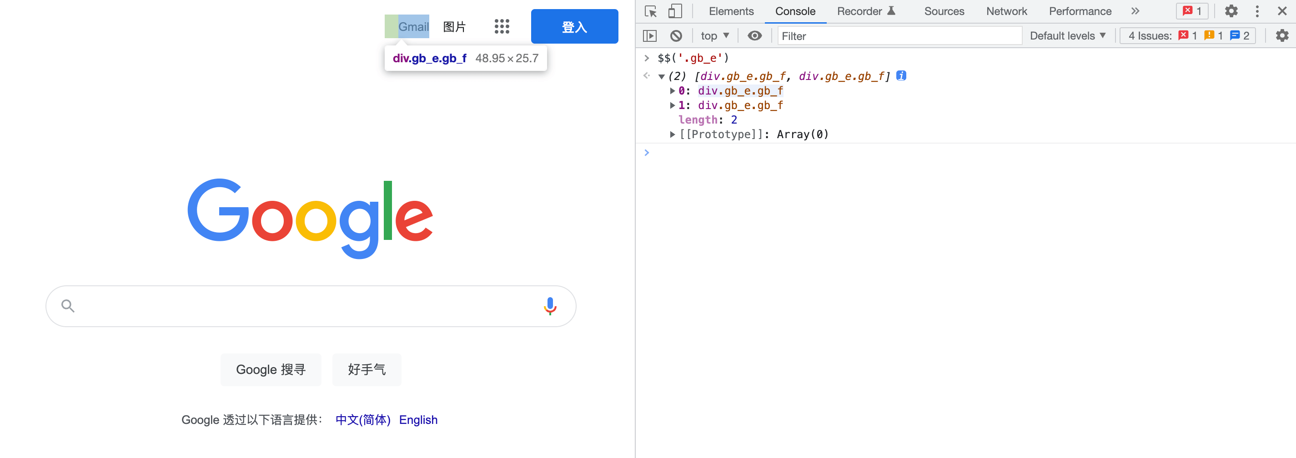
Task: Click the 好手气 lucky button
Action: click(x=367, y=369)
